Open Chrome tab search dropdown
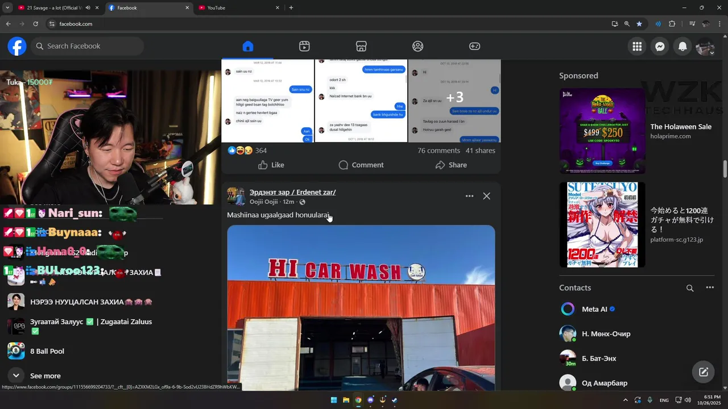The image size is (728, 409). click(7, 8)
